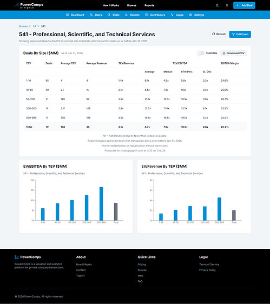Image resolution: width=270 pixels, height=304 pixels.
Task: Open Contributors in the blue bar
Action: (x=155, y=15)
